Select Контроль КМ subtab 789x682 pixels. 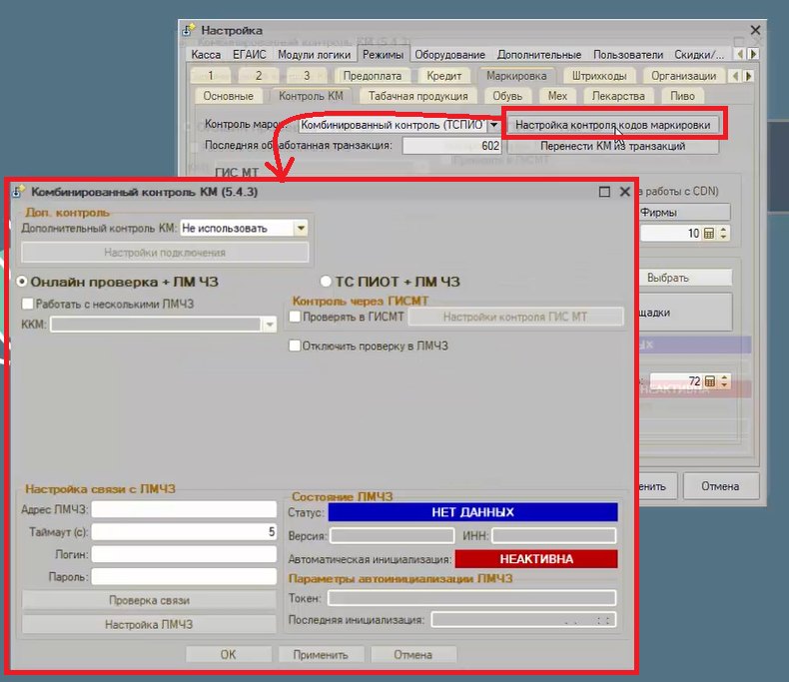311,96
